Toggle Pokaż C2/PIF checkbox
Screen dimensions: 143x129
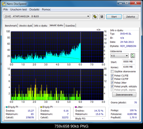click(x=112, y=79)
